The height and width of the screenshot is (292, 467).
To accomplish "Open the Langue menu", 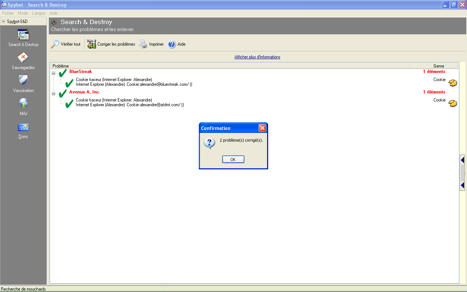I will click(39, 13).
